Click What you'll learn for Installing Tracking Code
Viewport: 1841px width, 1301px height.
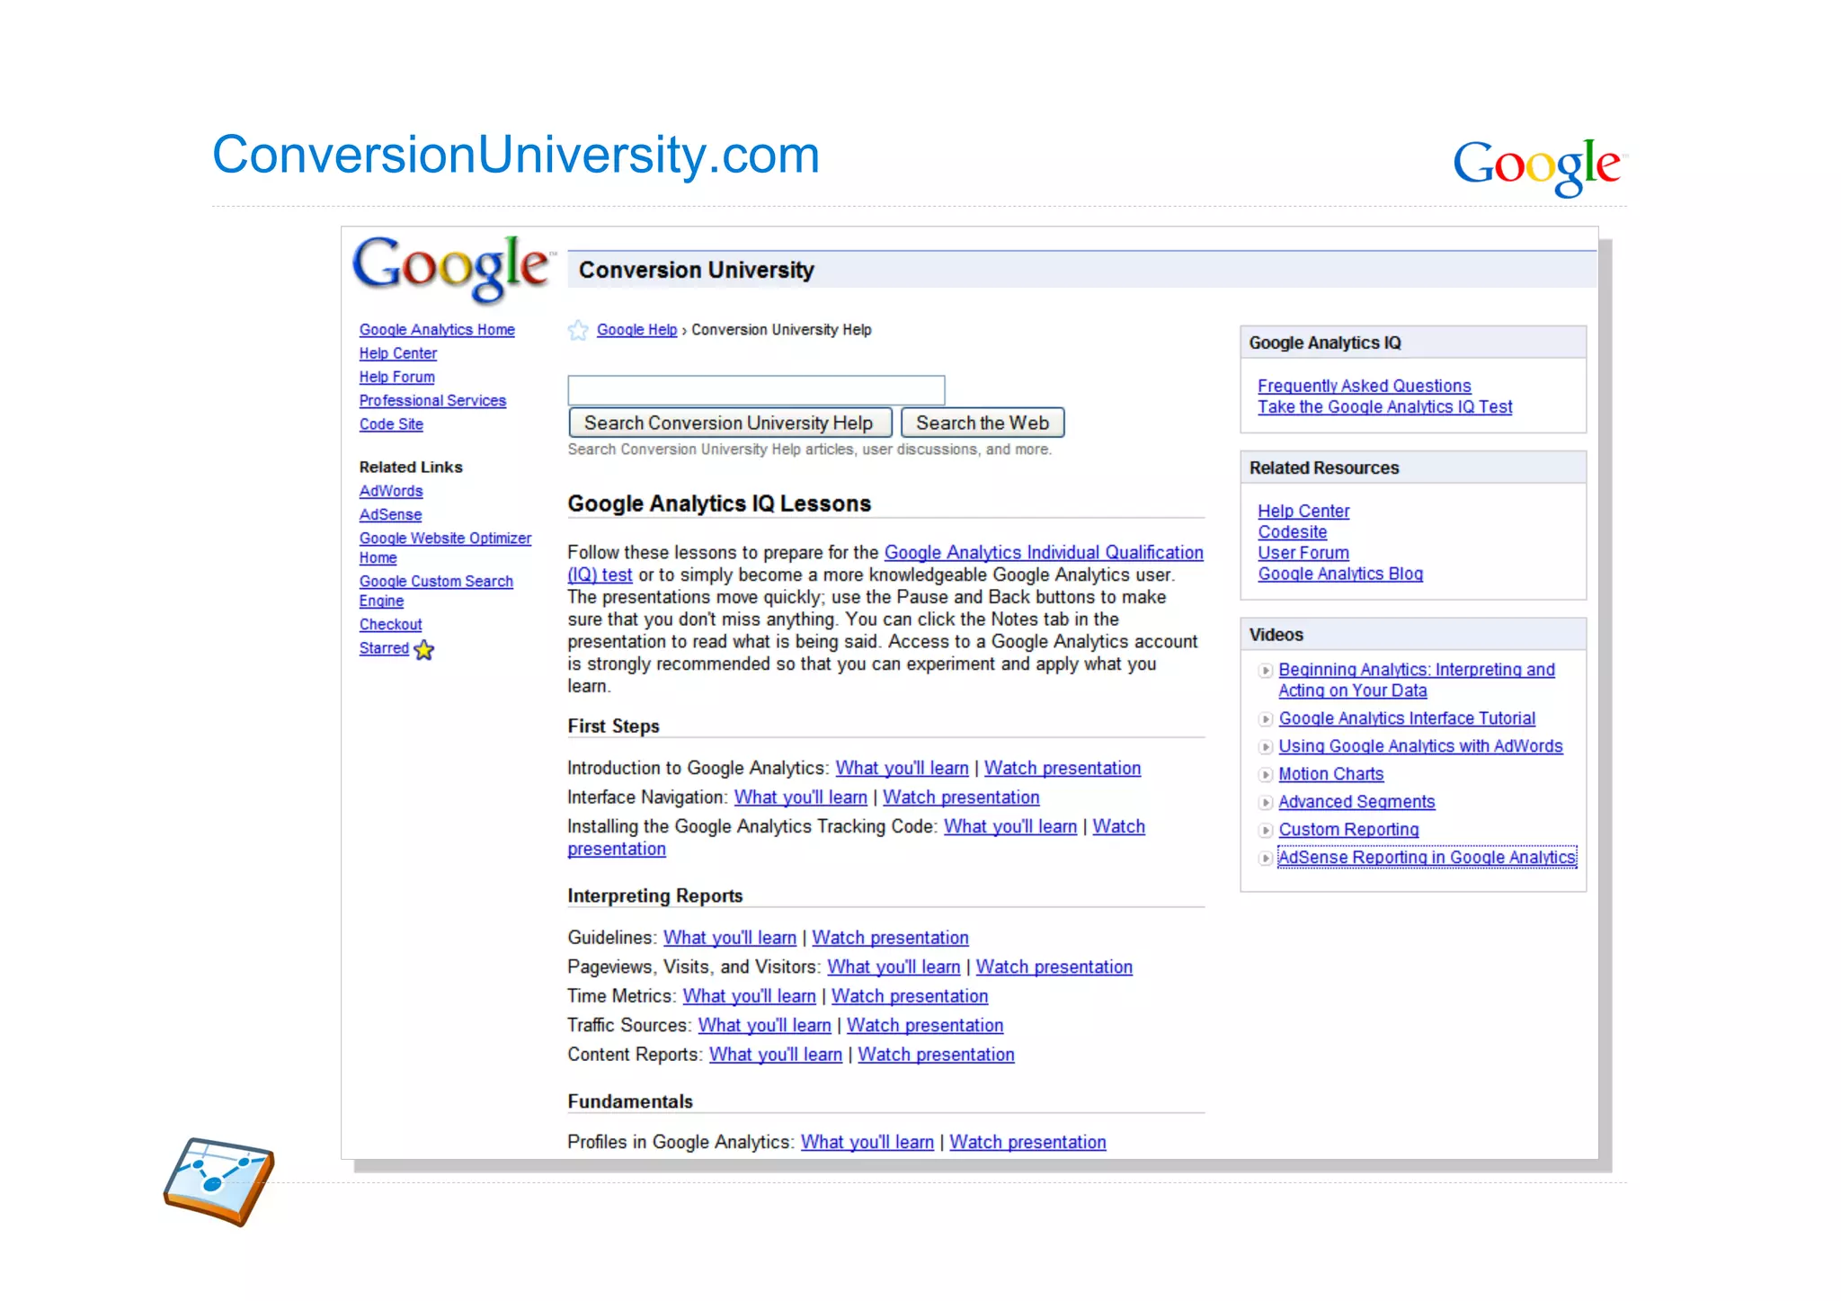pos(1010,826)
